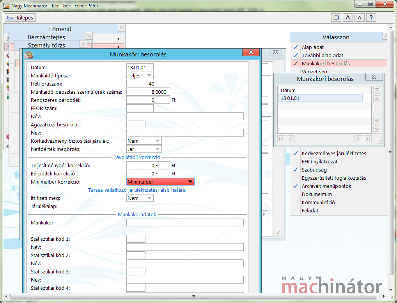Toggle the Szabadság checked item
Viewport: 397px width, 303px height.
click(314, 170)
